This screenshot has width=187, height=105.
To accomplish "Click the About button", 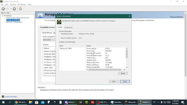I will click(x=123, y=73).
